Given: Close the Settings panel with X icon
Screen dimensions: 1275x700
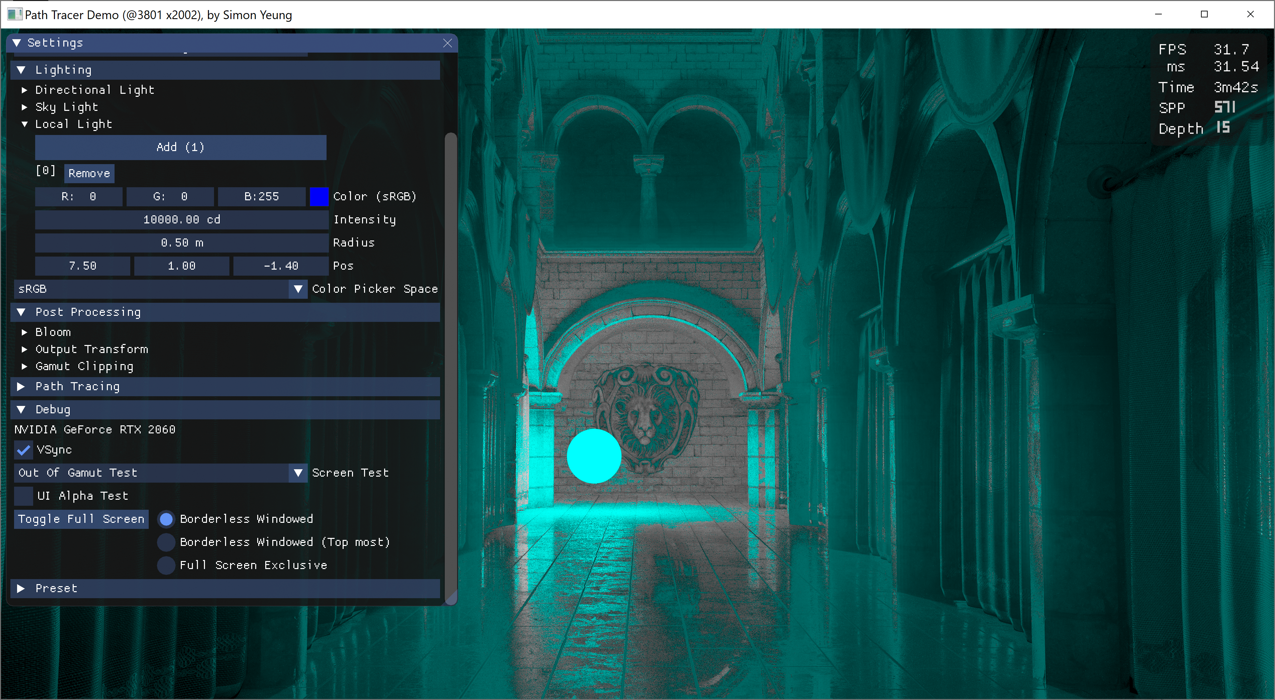Looking at the screenshot, I should (x=447, y=43).
